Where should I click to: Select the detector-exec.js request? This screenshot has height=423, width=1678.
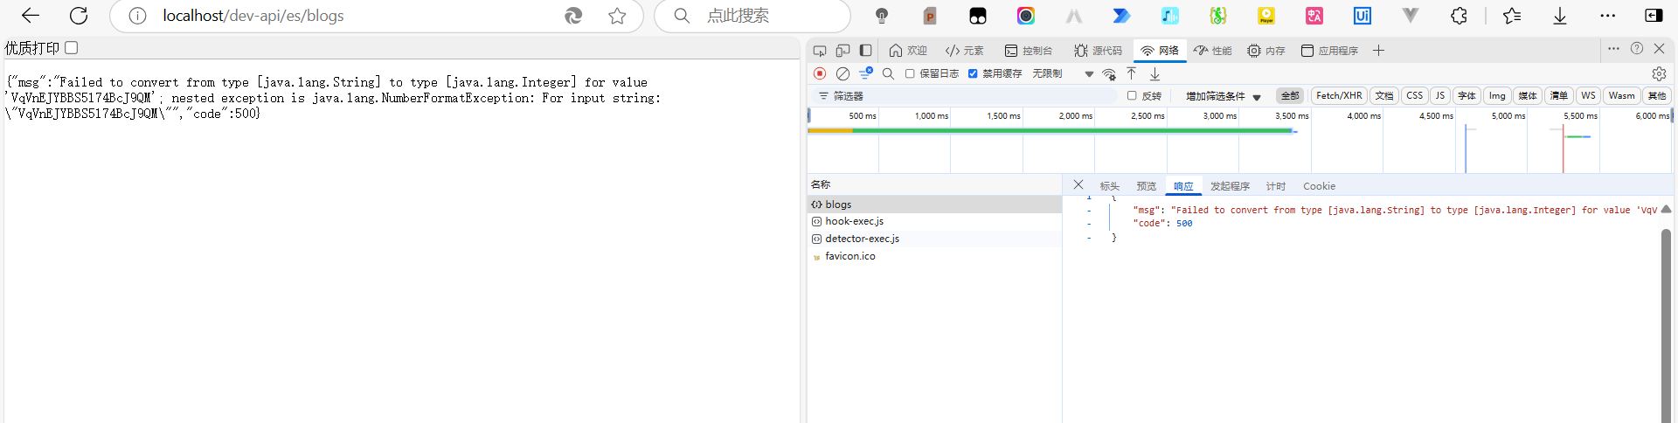pyautogui.click(x=934, y=239)
